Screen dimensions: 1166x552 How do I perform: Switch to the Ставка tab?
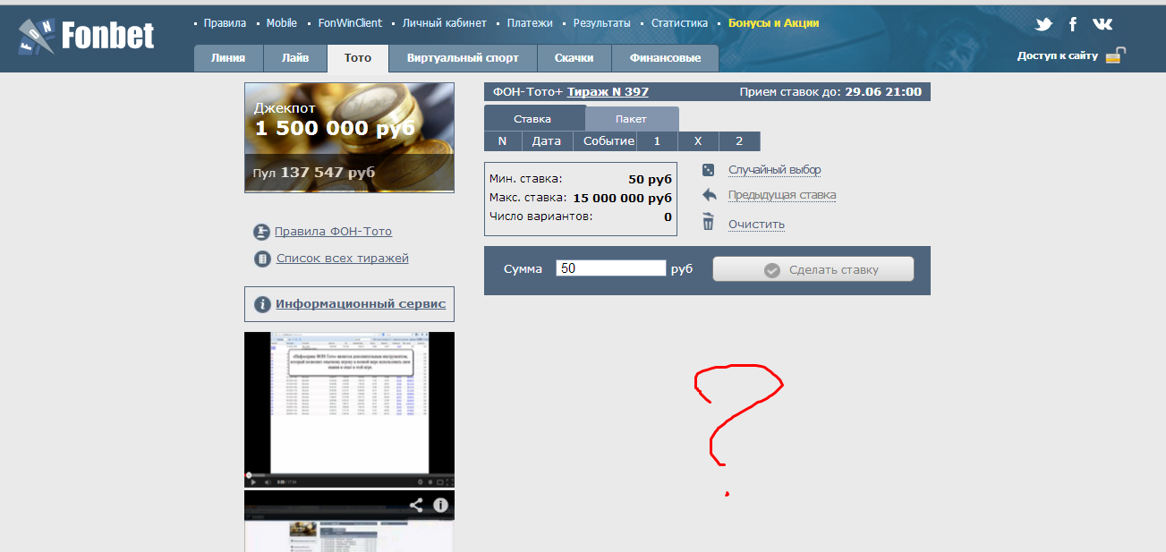pos(533,119)
